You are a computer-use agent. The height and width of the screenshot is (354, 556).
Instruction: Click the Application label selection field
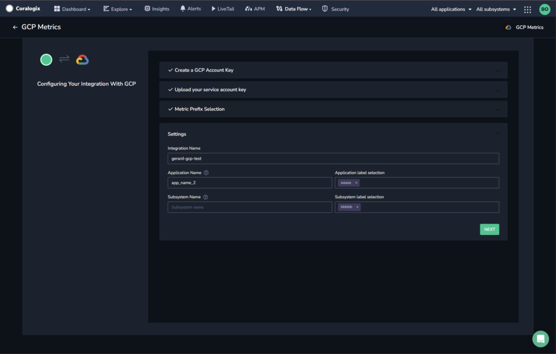(417, 182)
